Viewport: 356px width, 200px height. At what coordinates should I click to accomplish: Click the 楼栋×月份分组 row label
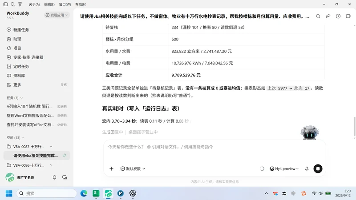[119, 39]
